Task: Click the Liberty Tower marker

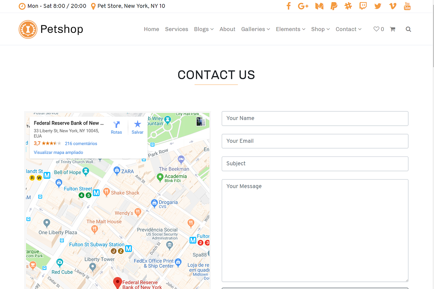Action: [93, 267]
